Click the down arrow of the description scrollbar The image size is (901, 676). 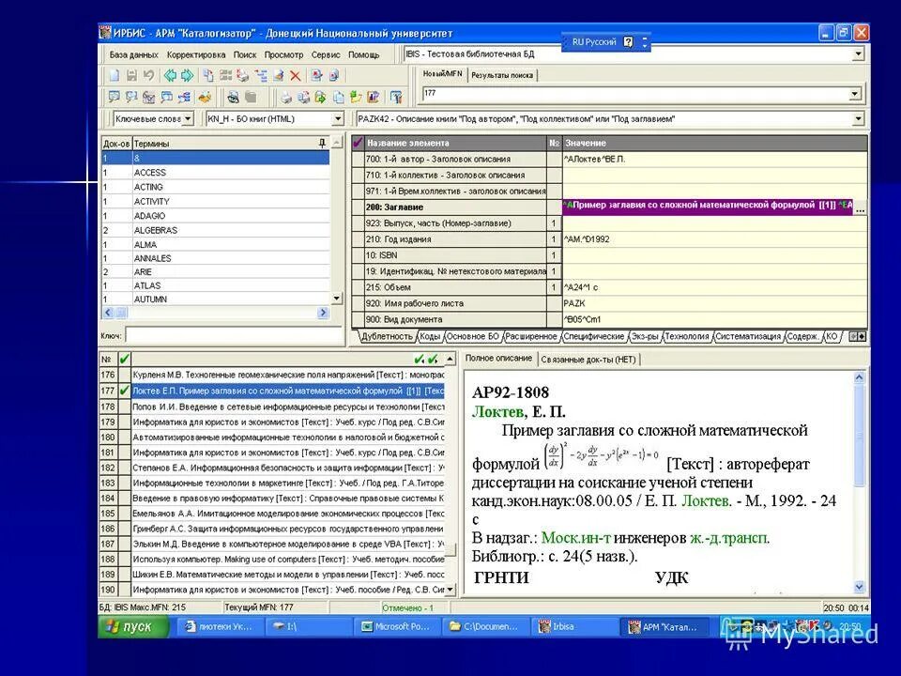859,587
